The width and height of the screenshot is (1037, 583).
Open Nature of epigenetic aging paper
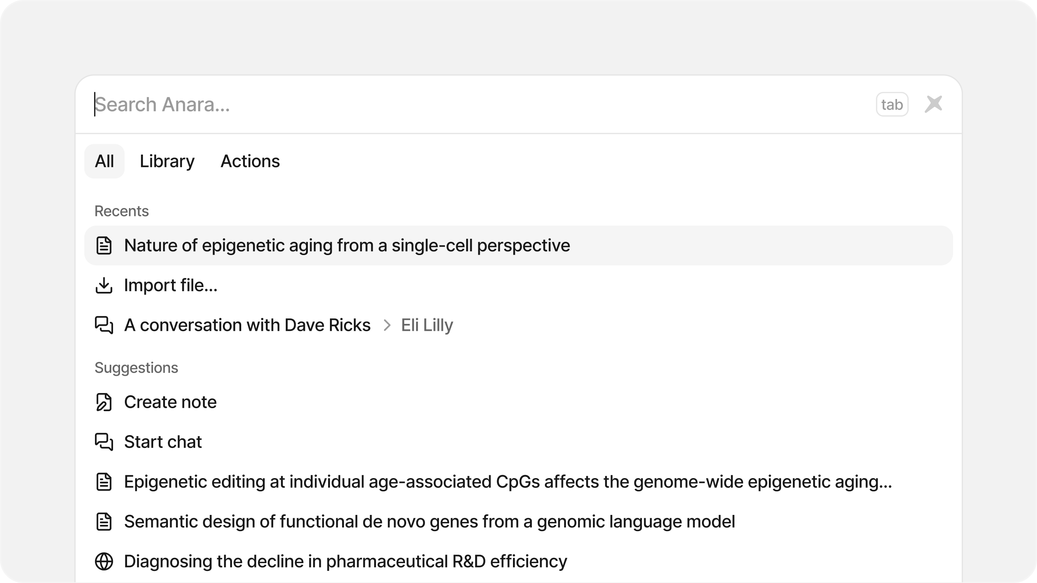[x=347, y=246]
